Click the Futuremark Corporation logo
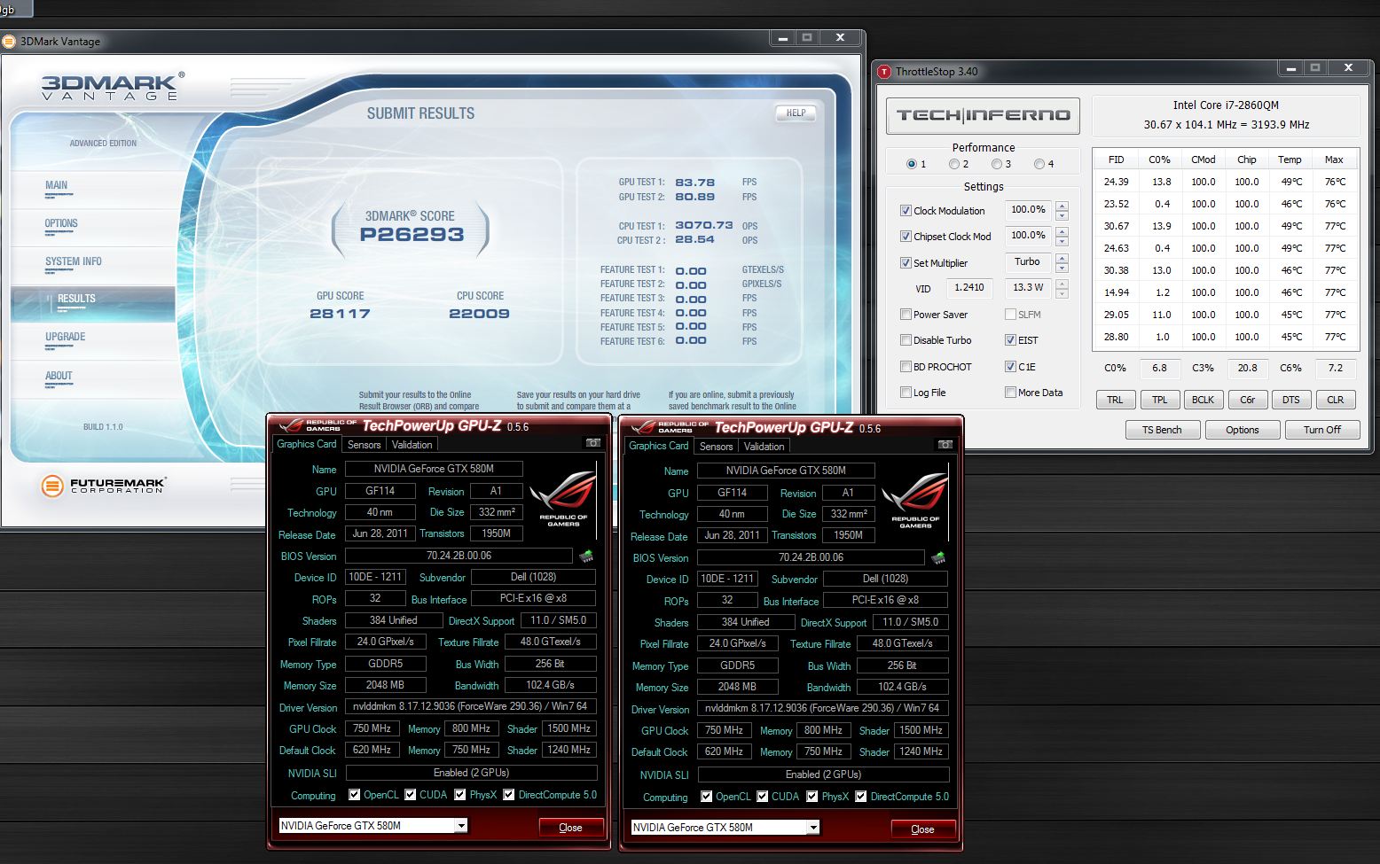This screenshot has height=864, width=1380. pos(104,486)
